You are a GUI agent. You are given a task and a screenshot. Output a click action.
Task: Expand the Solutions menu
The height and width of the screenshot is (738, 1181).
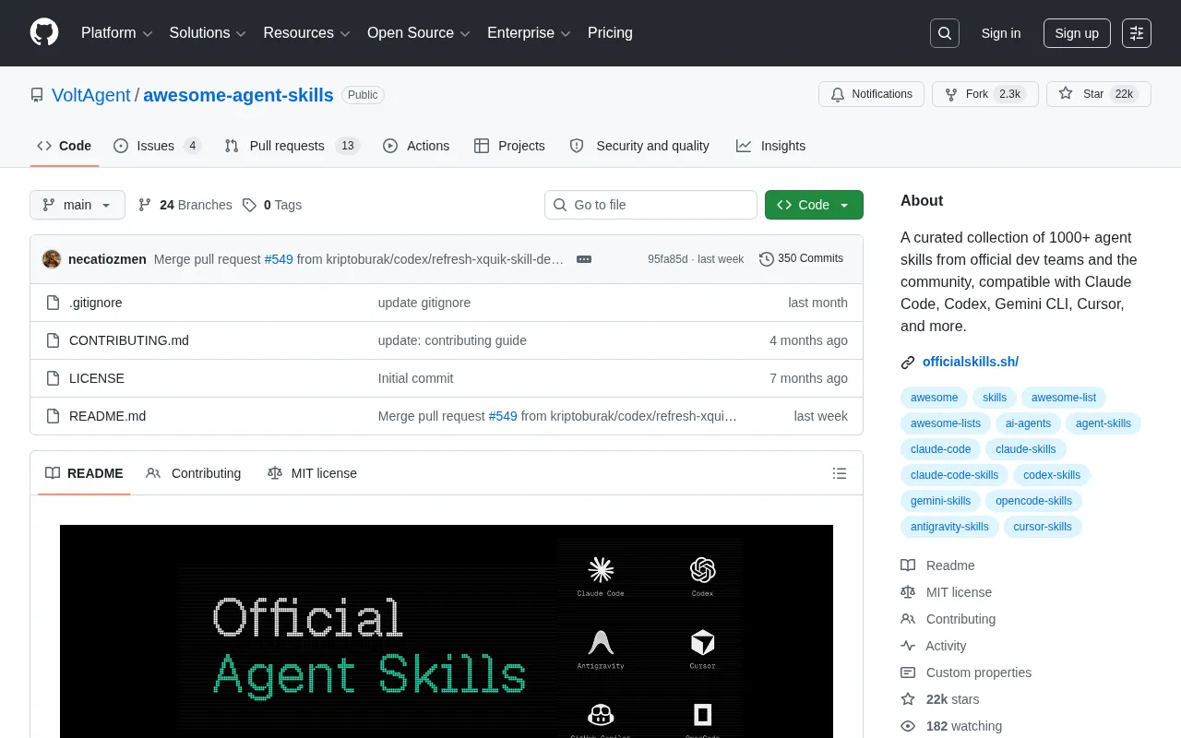coord(208,33)
